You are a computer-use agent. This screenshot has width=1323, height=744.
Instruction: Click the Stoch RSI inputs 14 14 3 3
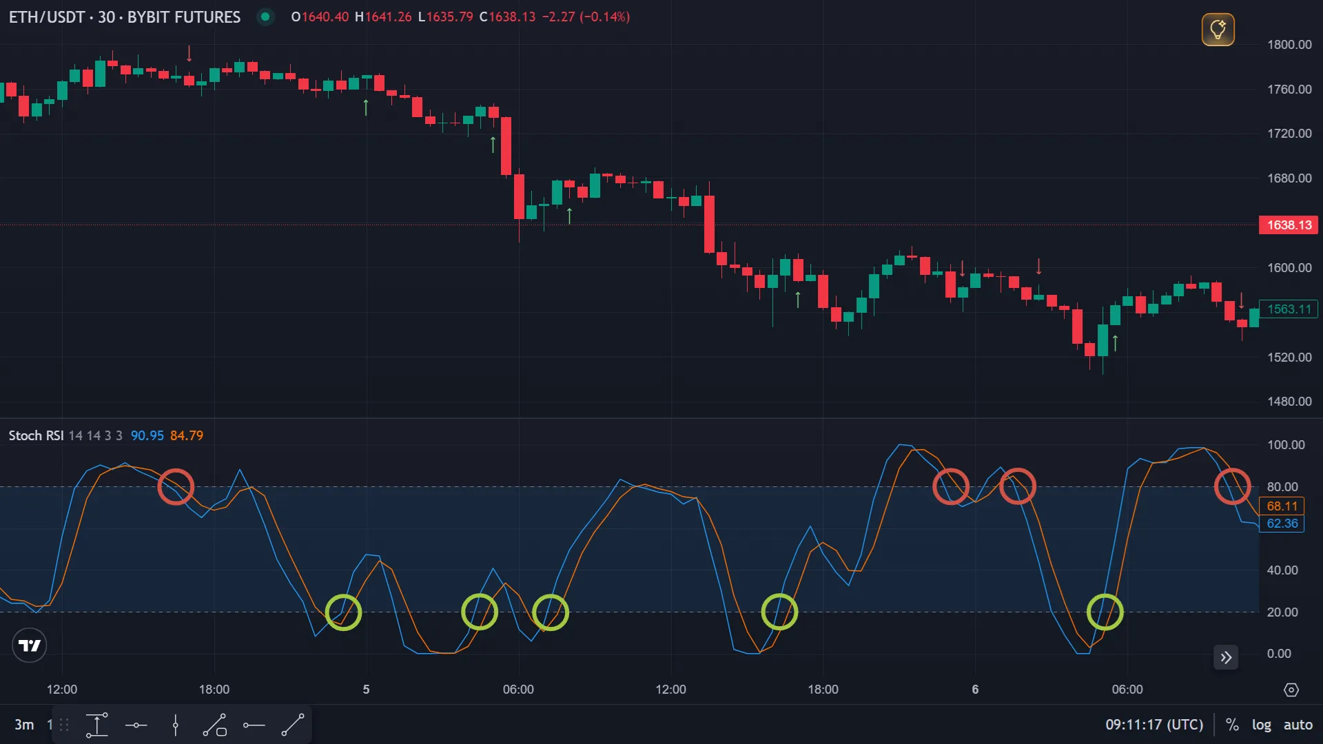(x=96, y=435)
